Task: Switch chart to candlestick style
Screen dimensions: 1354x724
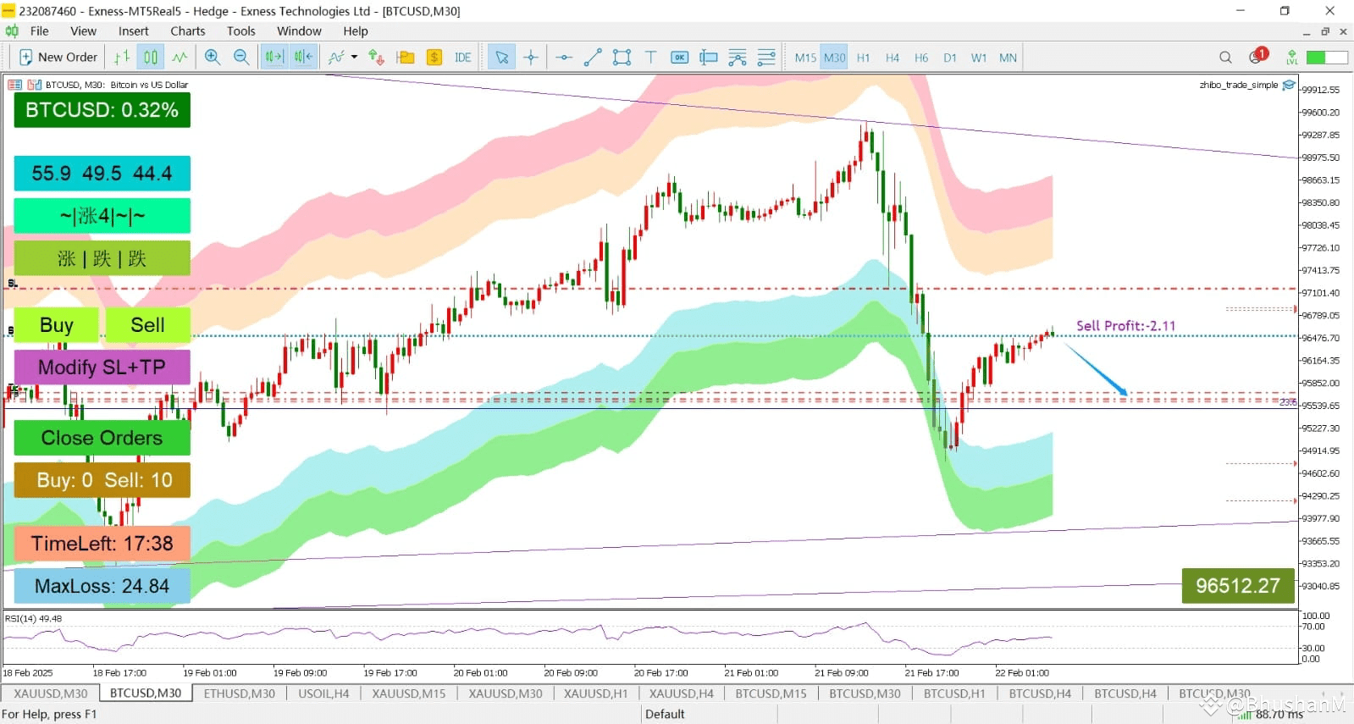Action: coord(151,58)
